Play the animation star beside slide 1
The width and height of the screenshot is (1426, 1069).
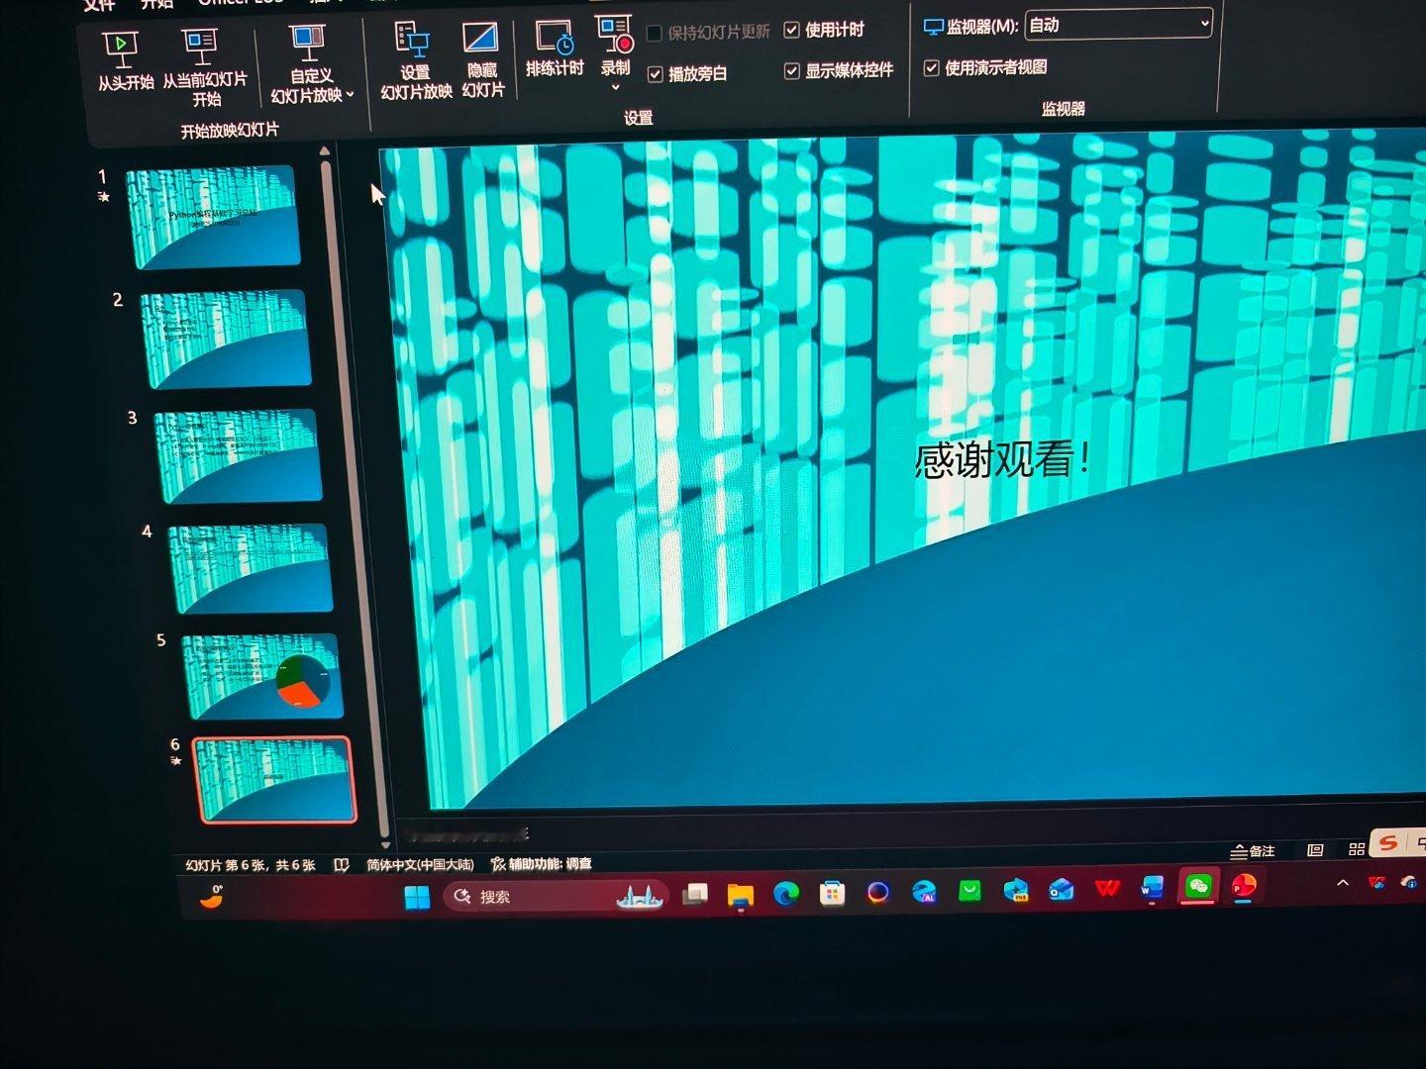tap(103, 197)
